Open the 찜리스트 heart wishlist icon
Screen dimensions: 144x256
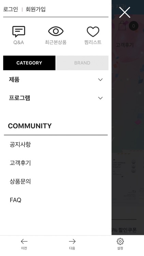click(x=93, y=31)
